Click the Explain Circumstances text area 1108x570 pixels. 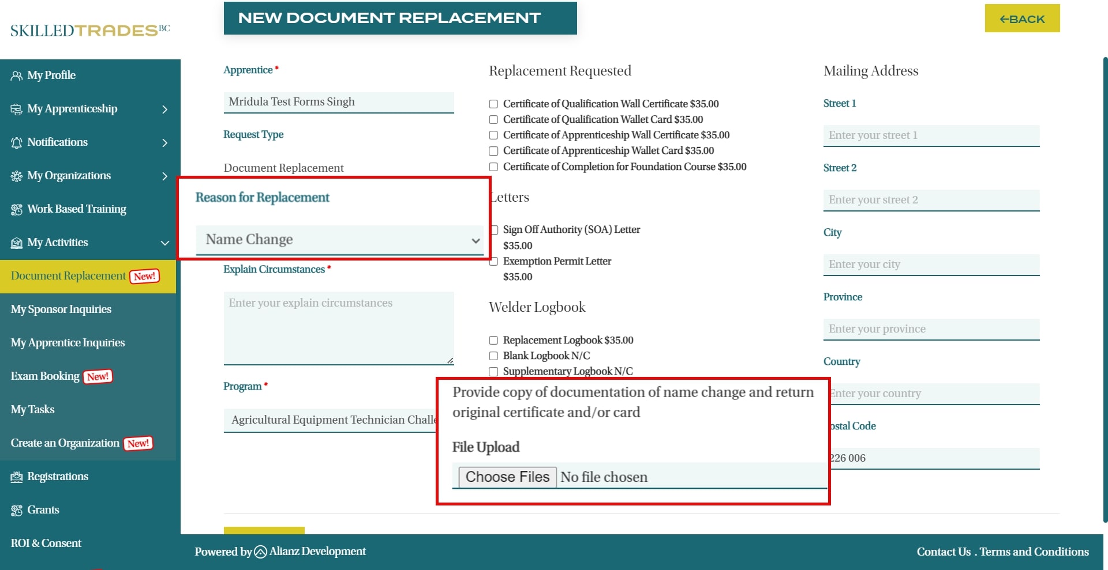pyautogui.click(x=338, y=329)
